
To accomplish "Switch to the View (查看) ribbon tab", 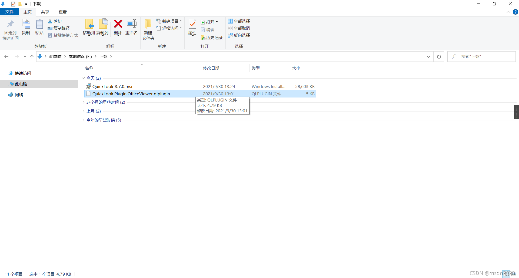I will click(63, 12).
